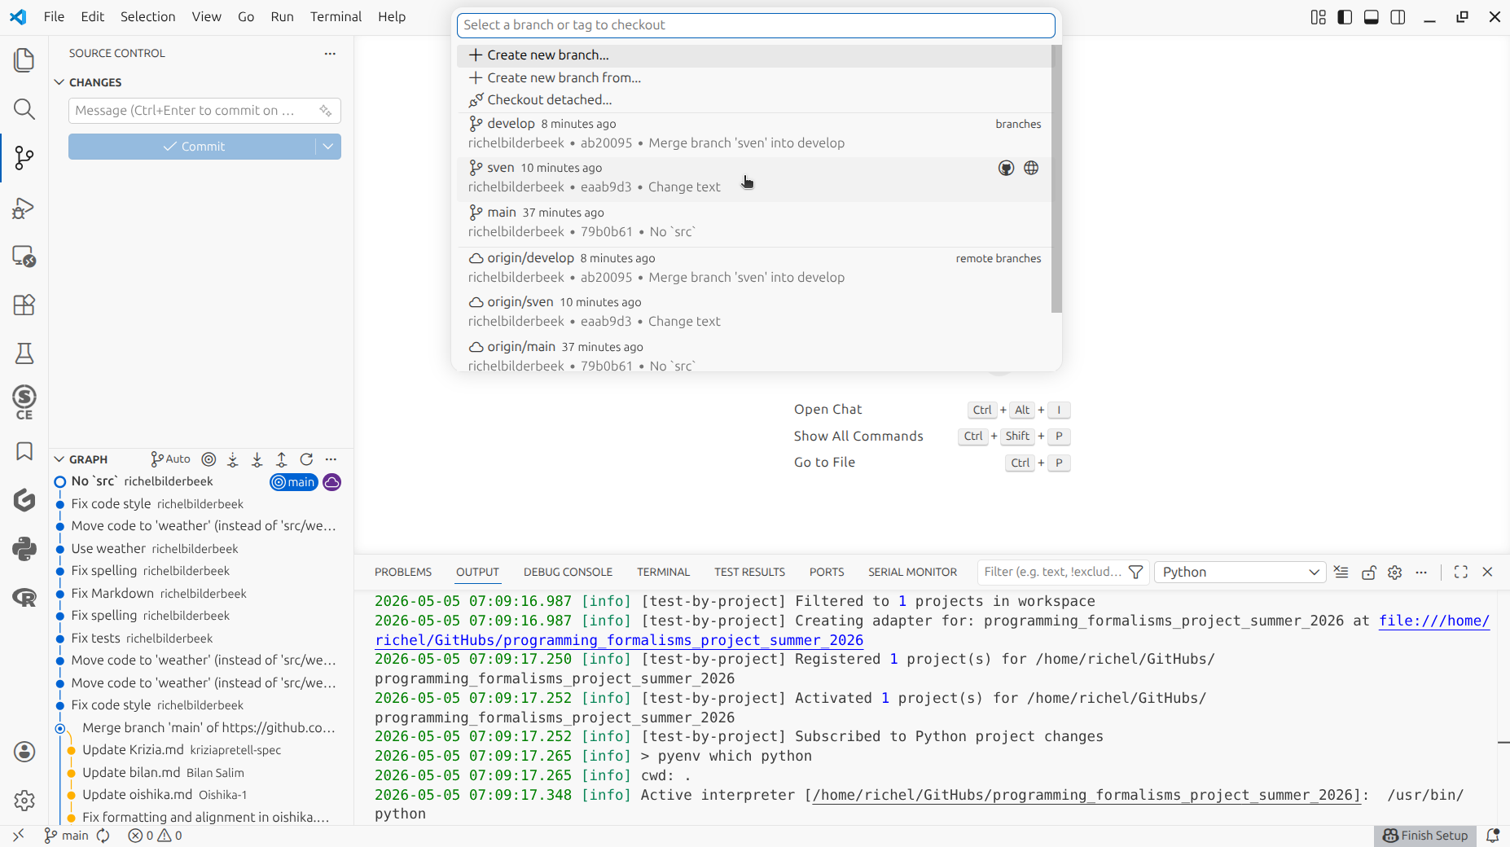Open Source Control More Actions ellipsis

pos(330,54)
